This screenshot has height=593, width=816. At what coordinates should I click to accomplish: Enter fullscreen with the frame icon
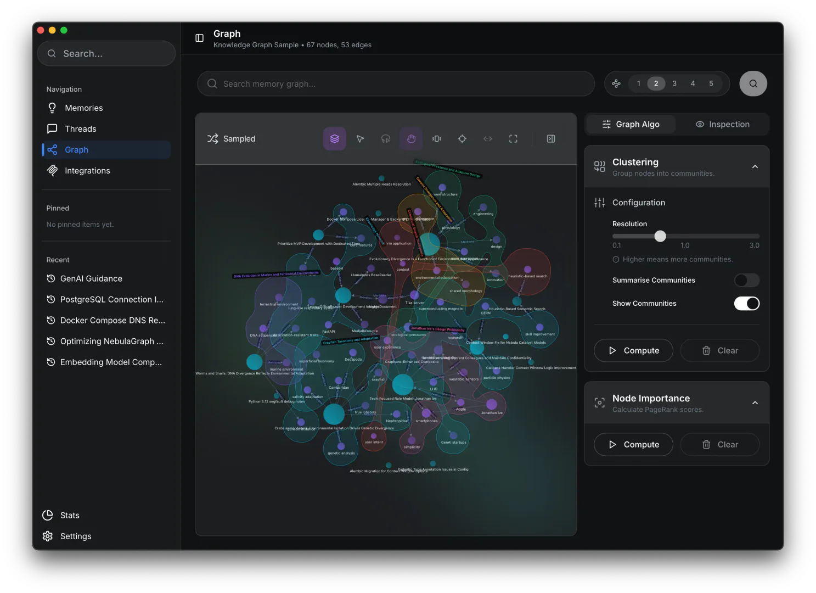point(513,139)
